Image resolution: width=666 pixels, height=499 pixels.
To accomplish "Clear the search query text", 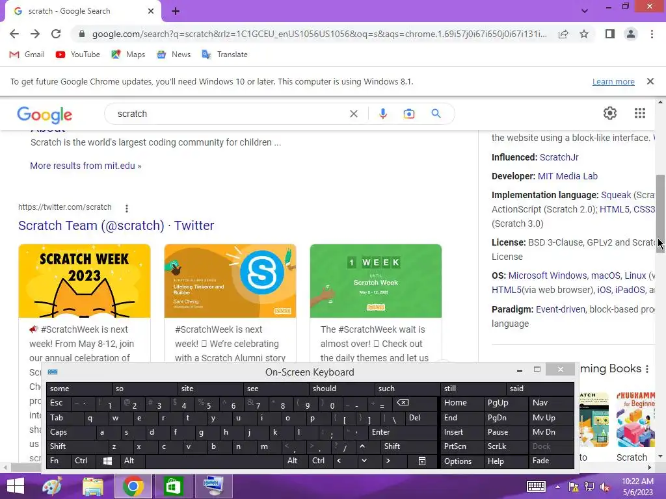I will tap(353, 114).
